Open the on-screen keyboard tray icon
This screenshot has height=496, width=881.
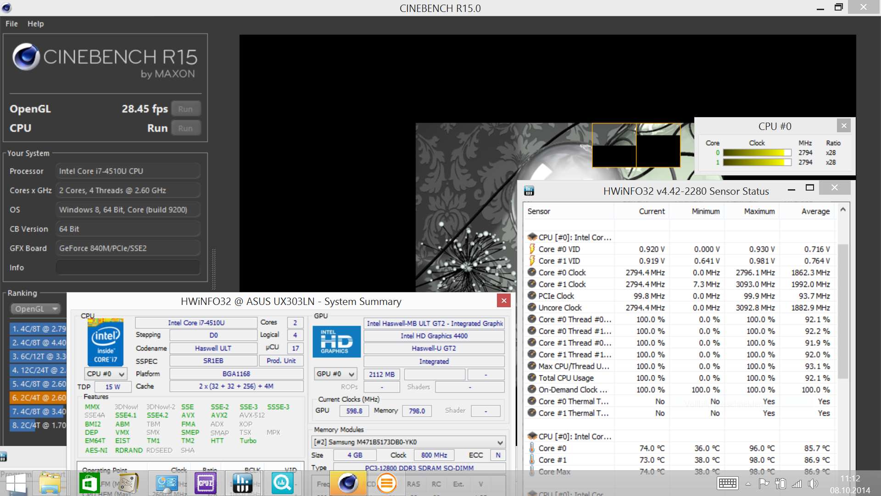coord(727,484)
